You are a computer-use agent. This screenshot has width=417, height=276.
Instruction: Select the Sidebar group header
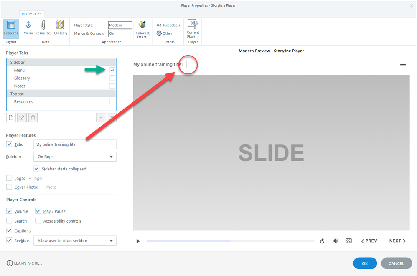(61, 62)
